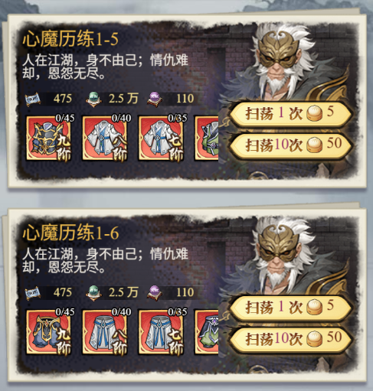This screenshot has width=373, height=391.
Task: Click blue scroll icon beside 475 in 1-6
Action: click(x=33, y=293)
